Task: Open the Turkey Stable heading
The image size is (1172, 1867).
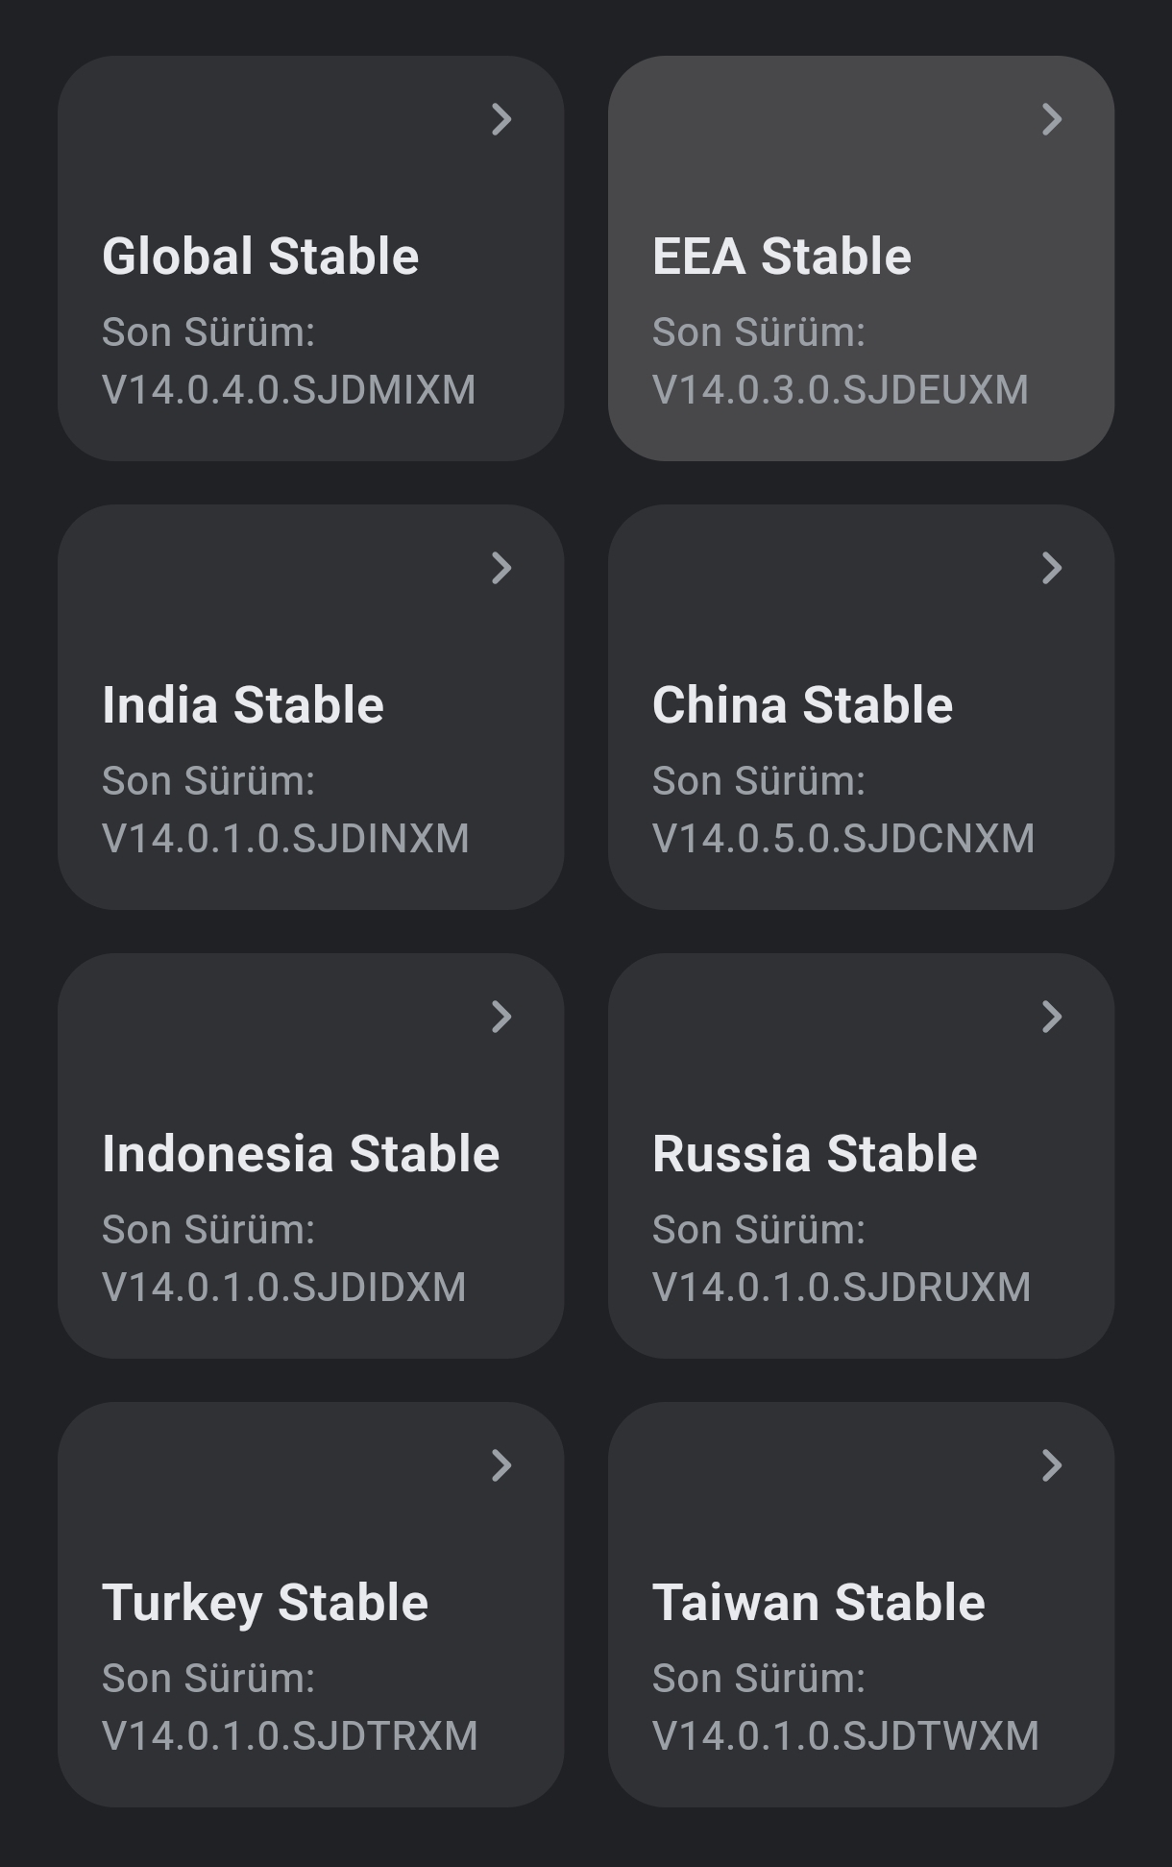Action: coord(265,1603)
